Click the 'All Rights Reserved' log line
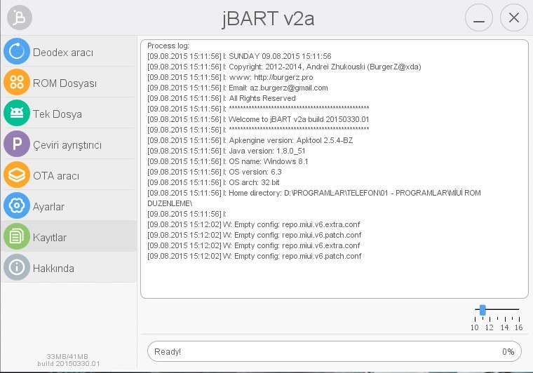533x373 pixels. [222, 99]
